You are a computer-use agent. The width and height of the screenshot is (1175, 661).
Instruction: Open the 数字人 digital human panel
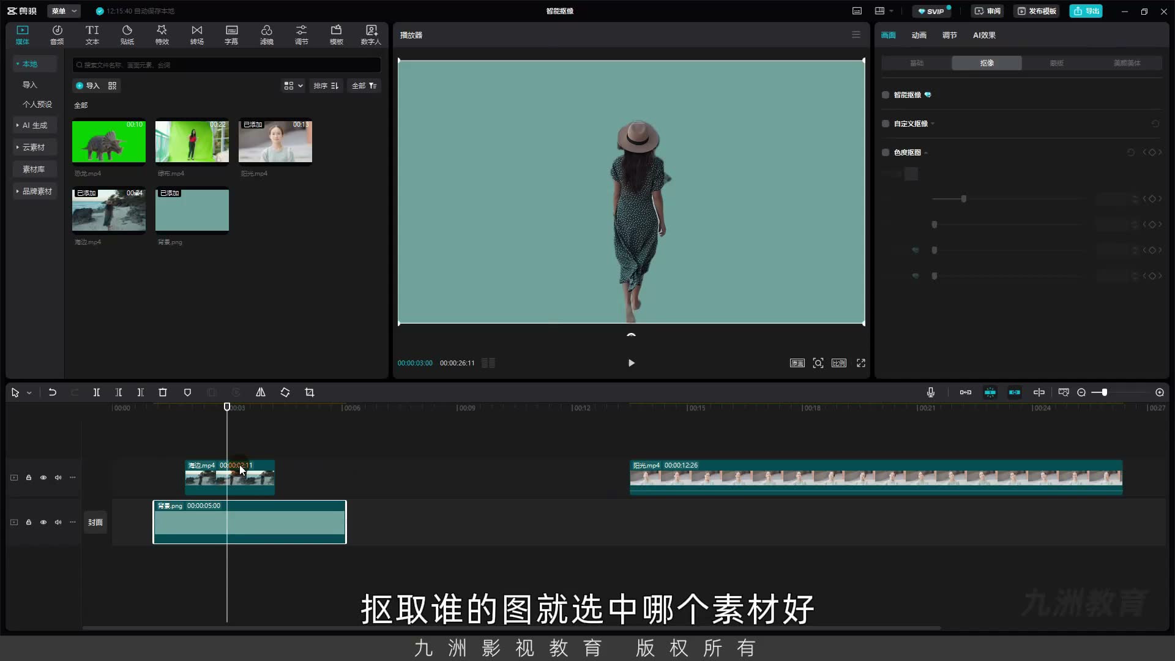[x=371, y=35]
